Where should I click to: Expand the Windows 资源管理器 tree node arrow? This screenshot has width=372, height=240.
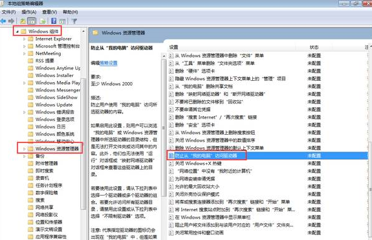pyautogui.click(x=24, y=149)
